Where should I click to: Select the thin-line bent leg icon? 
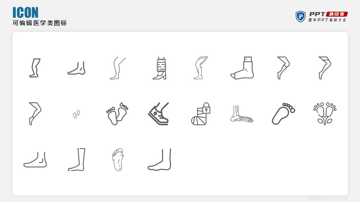118,68
